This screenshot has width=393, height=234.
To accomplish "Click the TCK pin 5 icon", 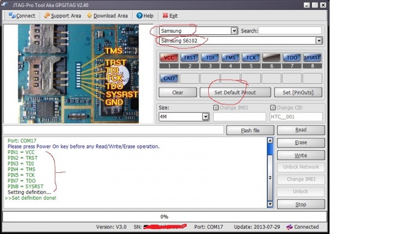I will tap(251, 58).
